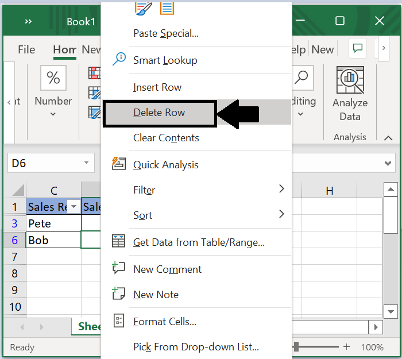
Task: Choose Insert Row in context menu
Action: tap(157, 87)
